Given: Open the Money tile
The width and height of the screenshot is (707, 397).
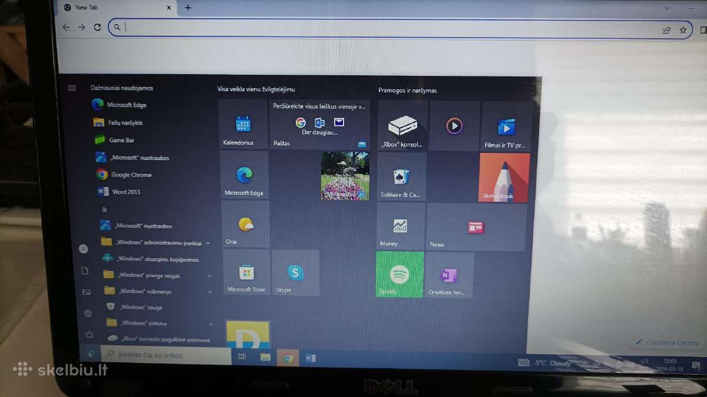Looking at the screenshot, I should (401, 227).
